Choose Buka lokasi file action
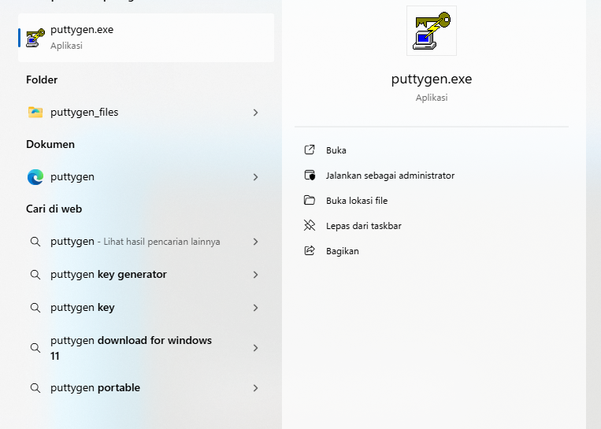Viewport: 601px width, 429px height. 357,201
